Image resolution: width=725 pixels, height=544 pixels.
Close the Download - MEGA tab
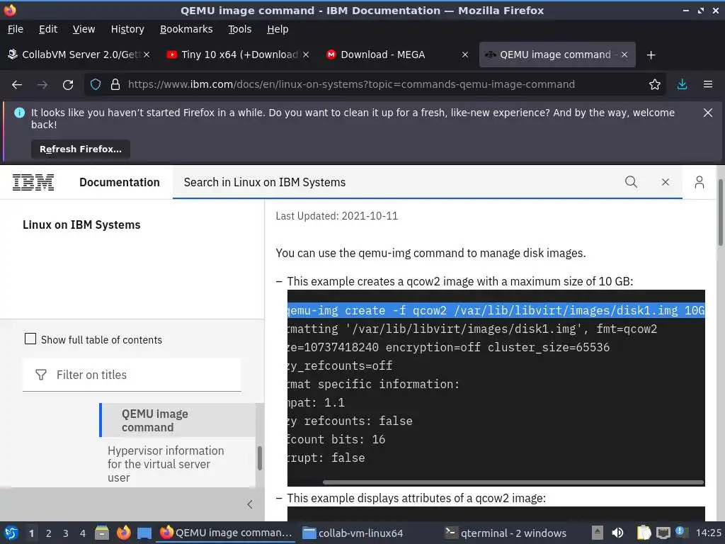coord(465,55)
